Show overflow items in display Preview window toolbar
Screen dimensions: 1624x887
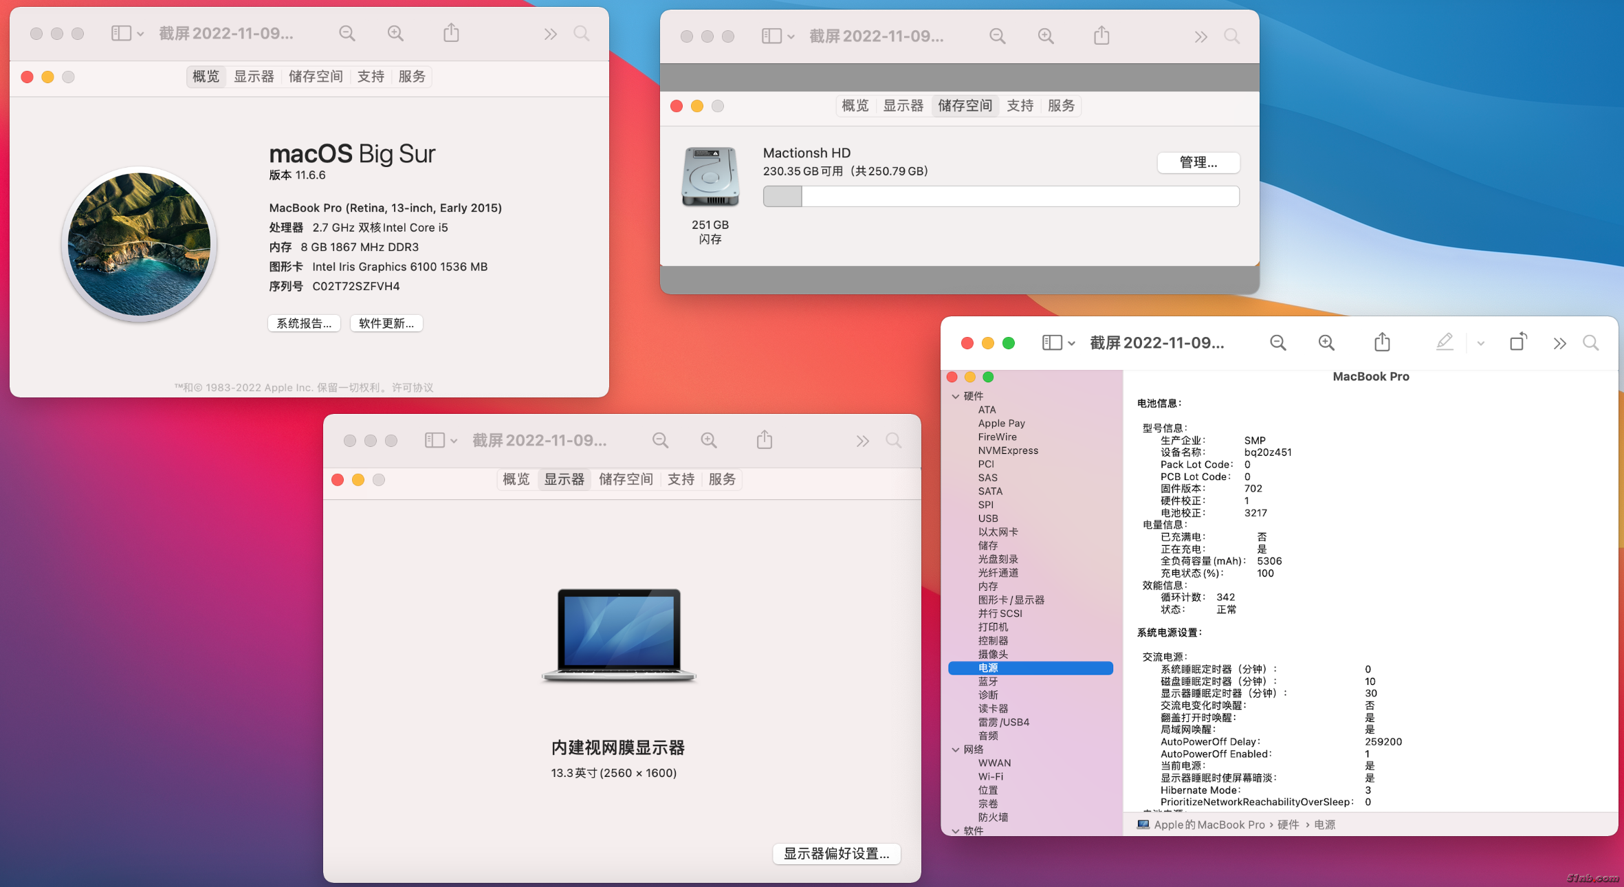[862, 441]
